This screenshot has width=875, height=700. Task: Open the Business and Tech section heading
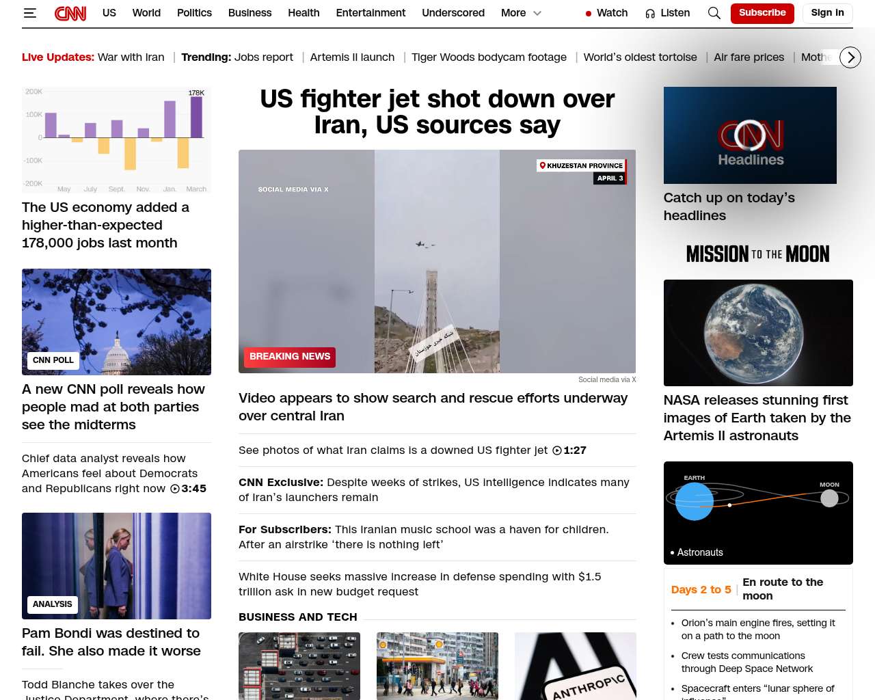tap(298, 617)
